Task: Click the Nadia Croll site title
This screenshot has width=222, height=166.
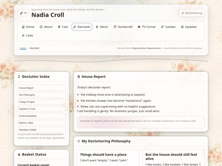Action: click(48, 15)
